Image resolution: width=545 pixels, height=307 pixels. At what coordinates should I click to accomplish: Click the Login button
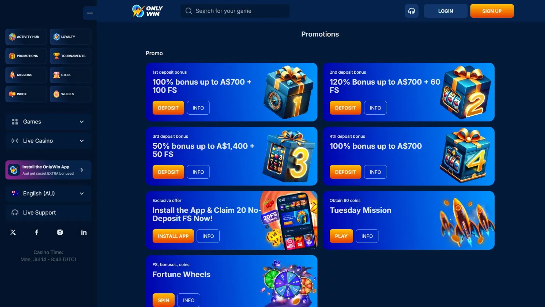coord(446,11)
